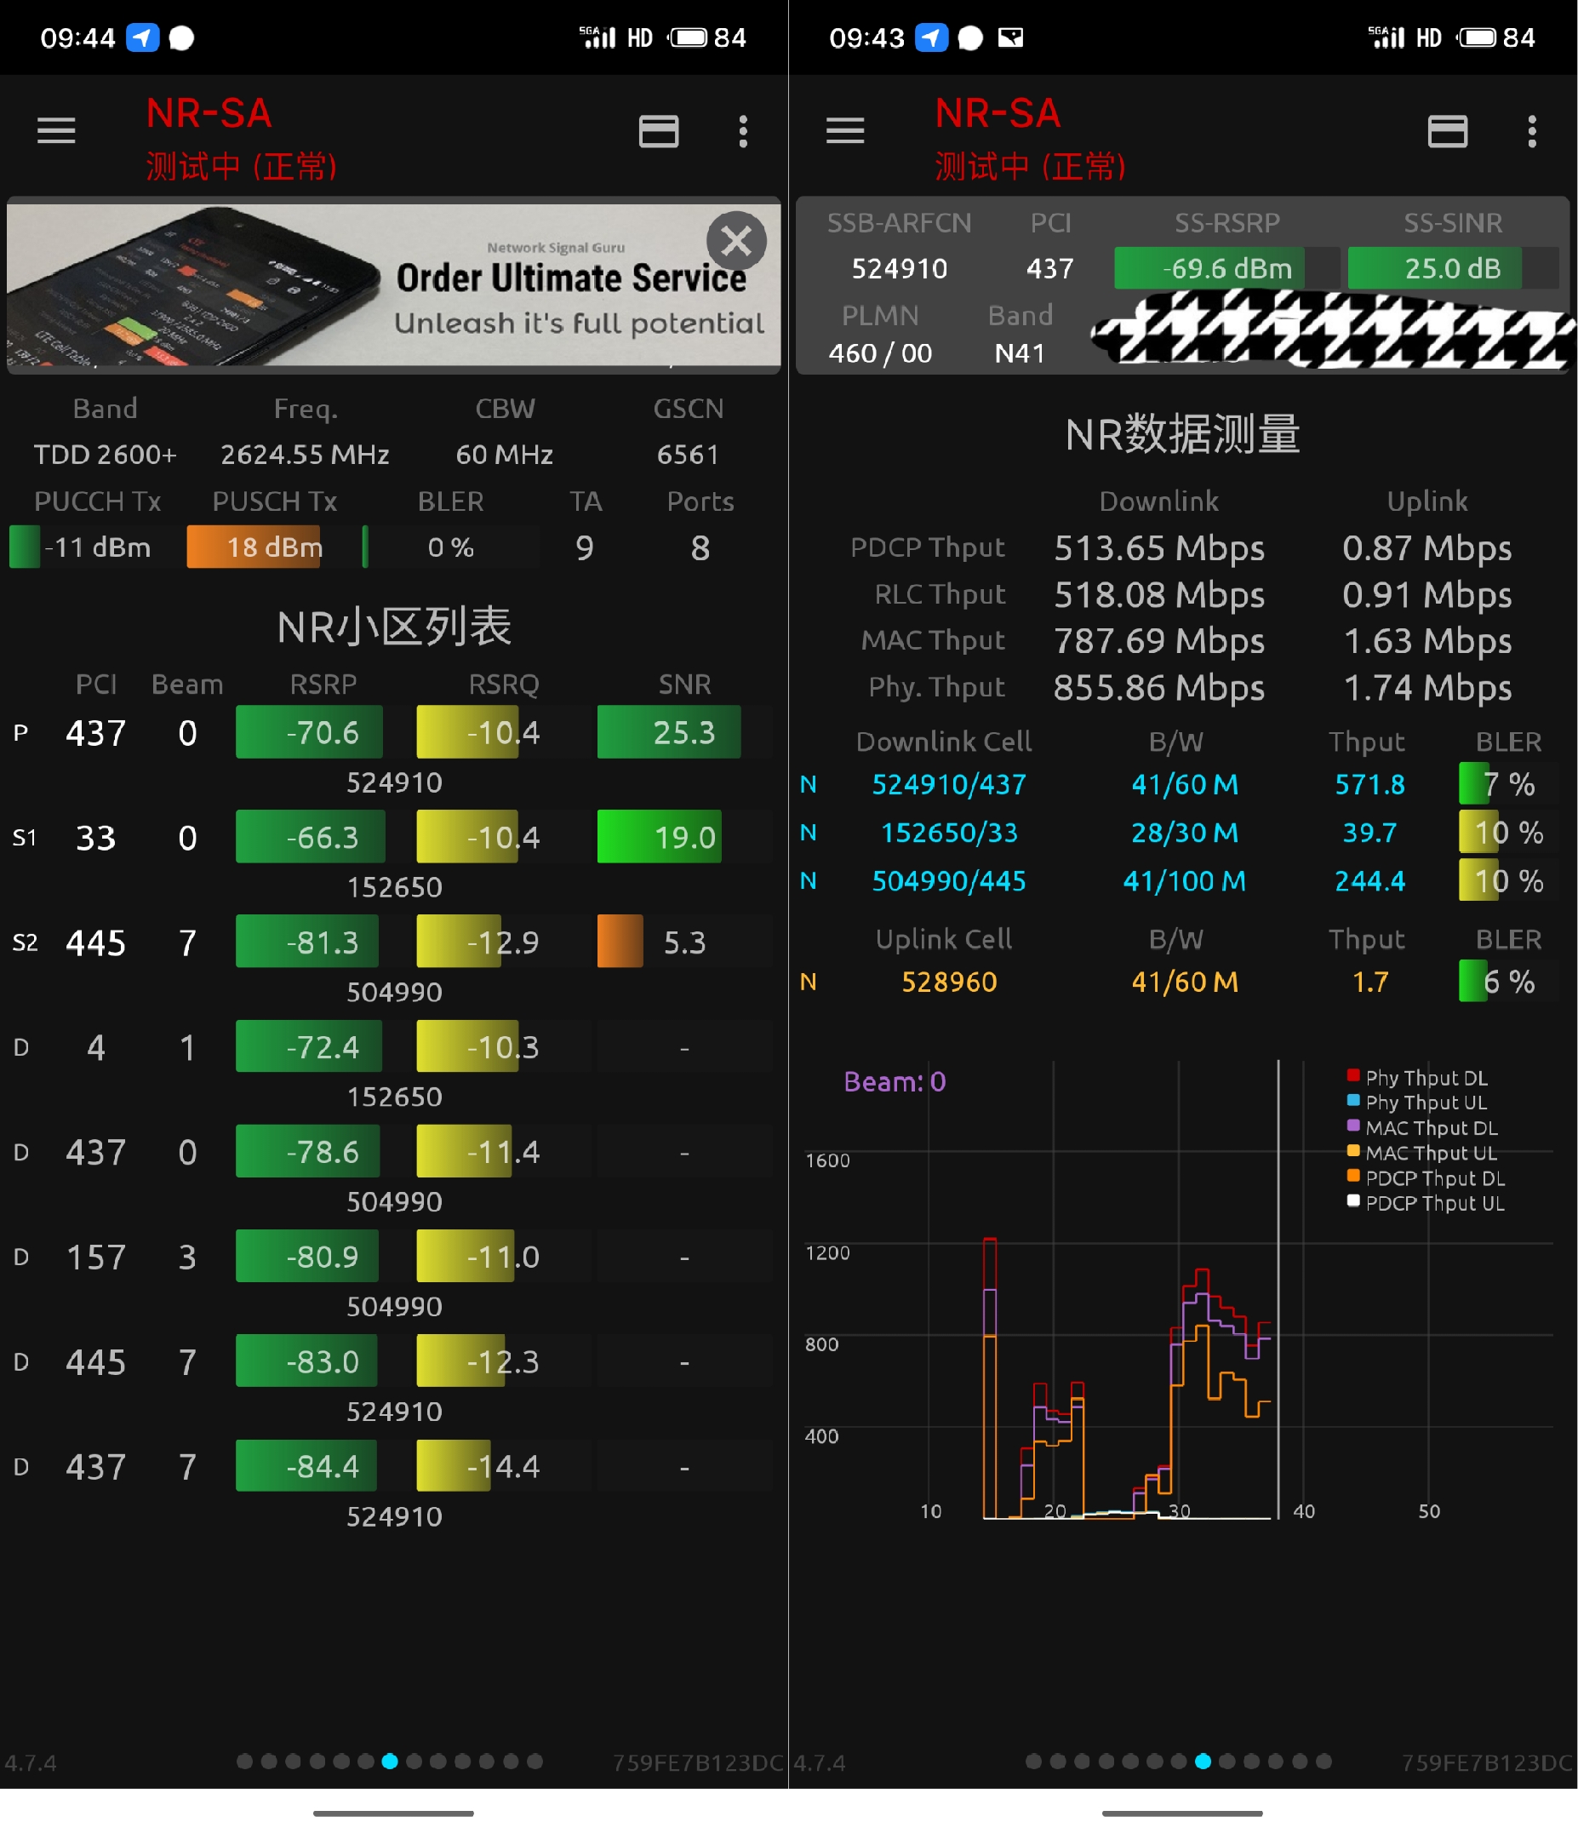Tap 5G signal icon in left status bar
Image resolution: width=1578 pixels, height=1839 pixels.
point(597,37)
